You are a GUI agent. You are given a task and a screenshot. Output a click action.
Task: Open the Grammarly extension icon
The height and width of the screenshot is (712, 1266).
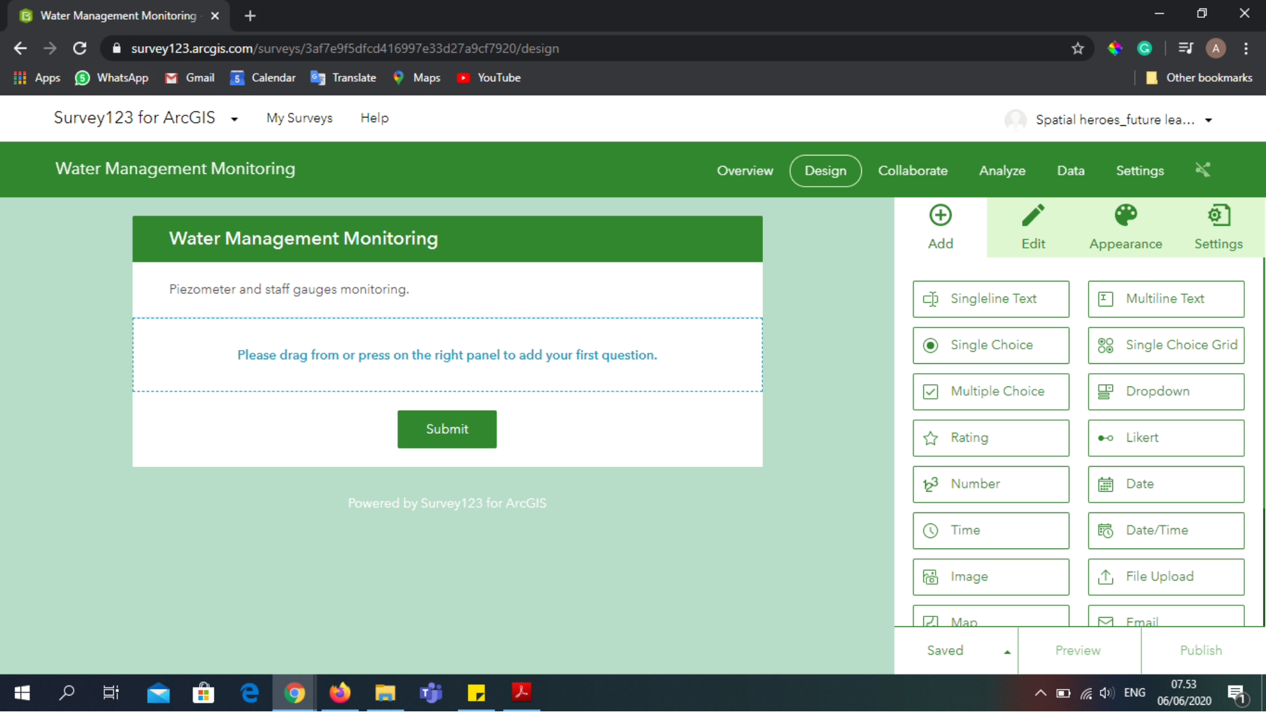(1145, 49)
